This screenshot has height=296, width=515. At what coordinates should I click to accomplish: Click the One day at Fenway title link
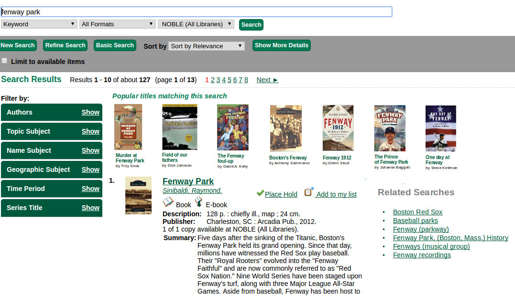438,159
